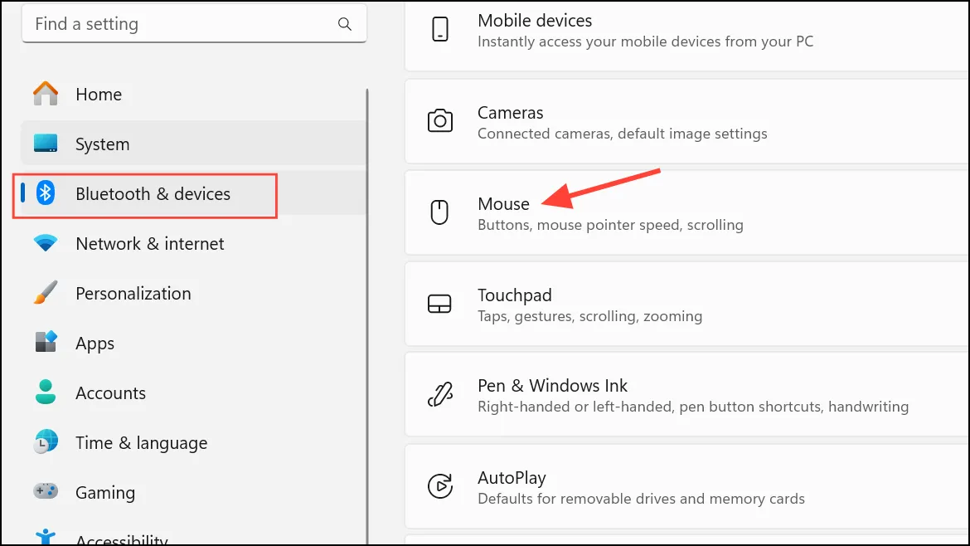Viewport: 970px width, 546px height.
Task: Click the Mobile devices phone icon
Action: [x=440, y=29]
